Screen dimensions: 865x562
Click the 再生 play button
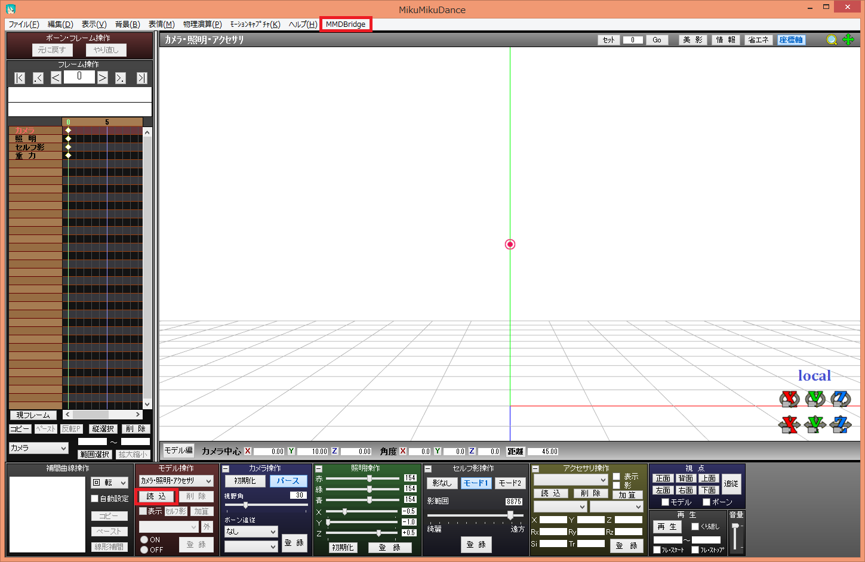click(667, 527)
